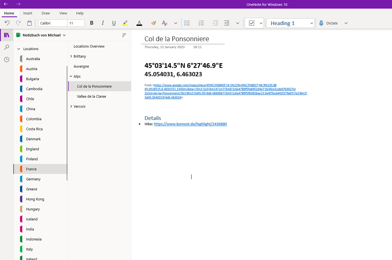Click the page title Col de la Ponsonniere

coord(177,39)
